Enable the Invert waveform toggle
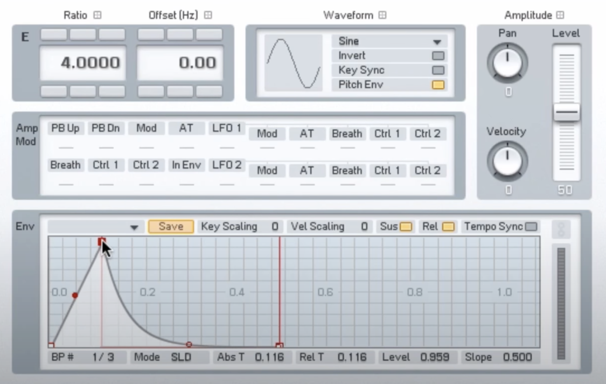Image resolution: width=606 pixels, height=384 pixels. pyautogui.click(x=438, y=55)
